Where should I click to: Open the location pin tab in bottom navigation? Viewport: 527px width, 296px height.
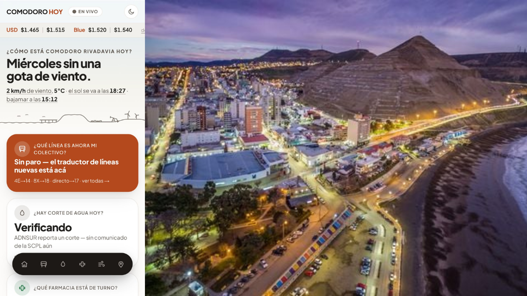[x=121, y=264]
